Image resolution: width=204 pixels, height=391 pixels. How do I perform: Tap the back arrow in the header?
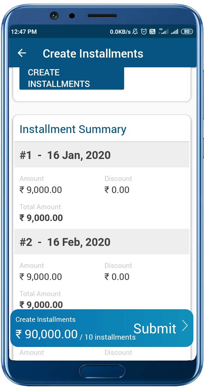click(x=22, y=53)
